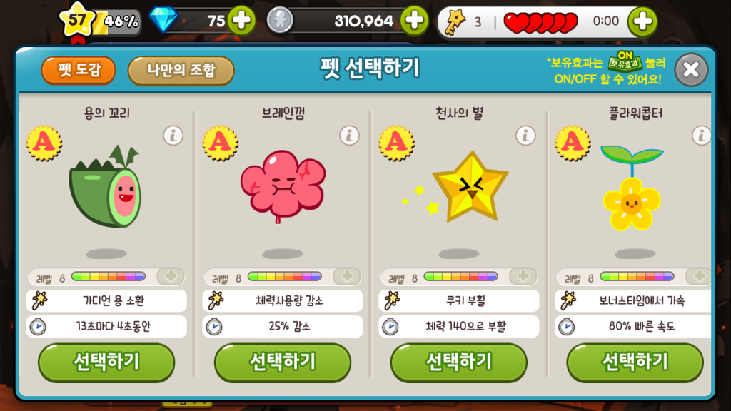Viewport: 731px width, 411px height.
Task: Click the golden key icon
Action: (x=455, y=22)
